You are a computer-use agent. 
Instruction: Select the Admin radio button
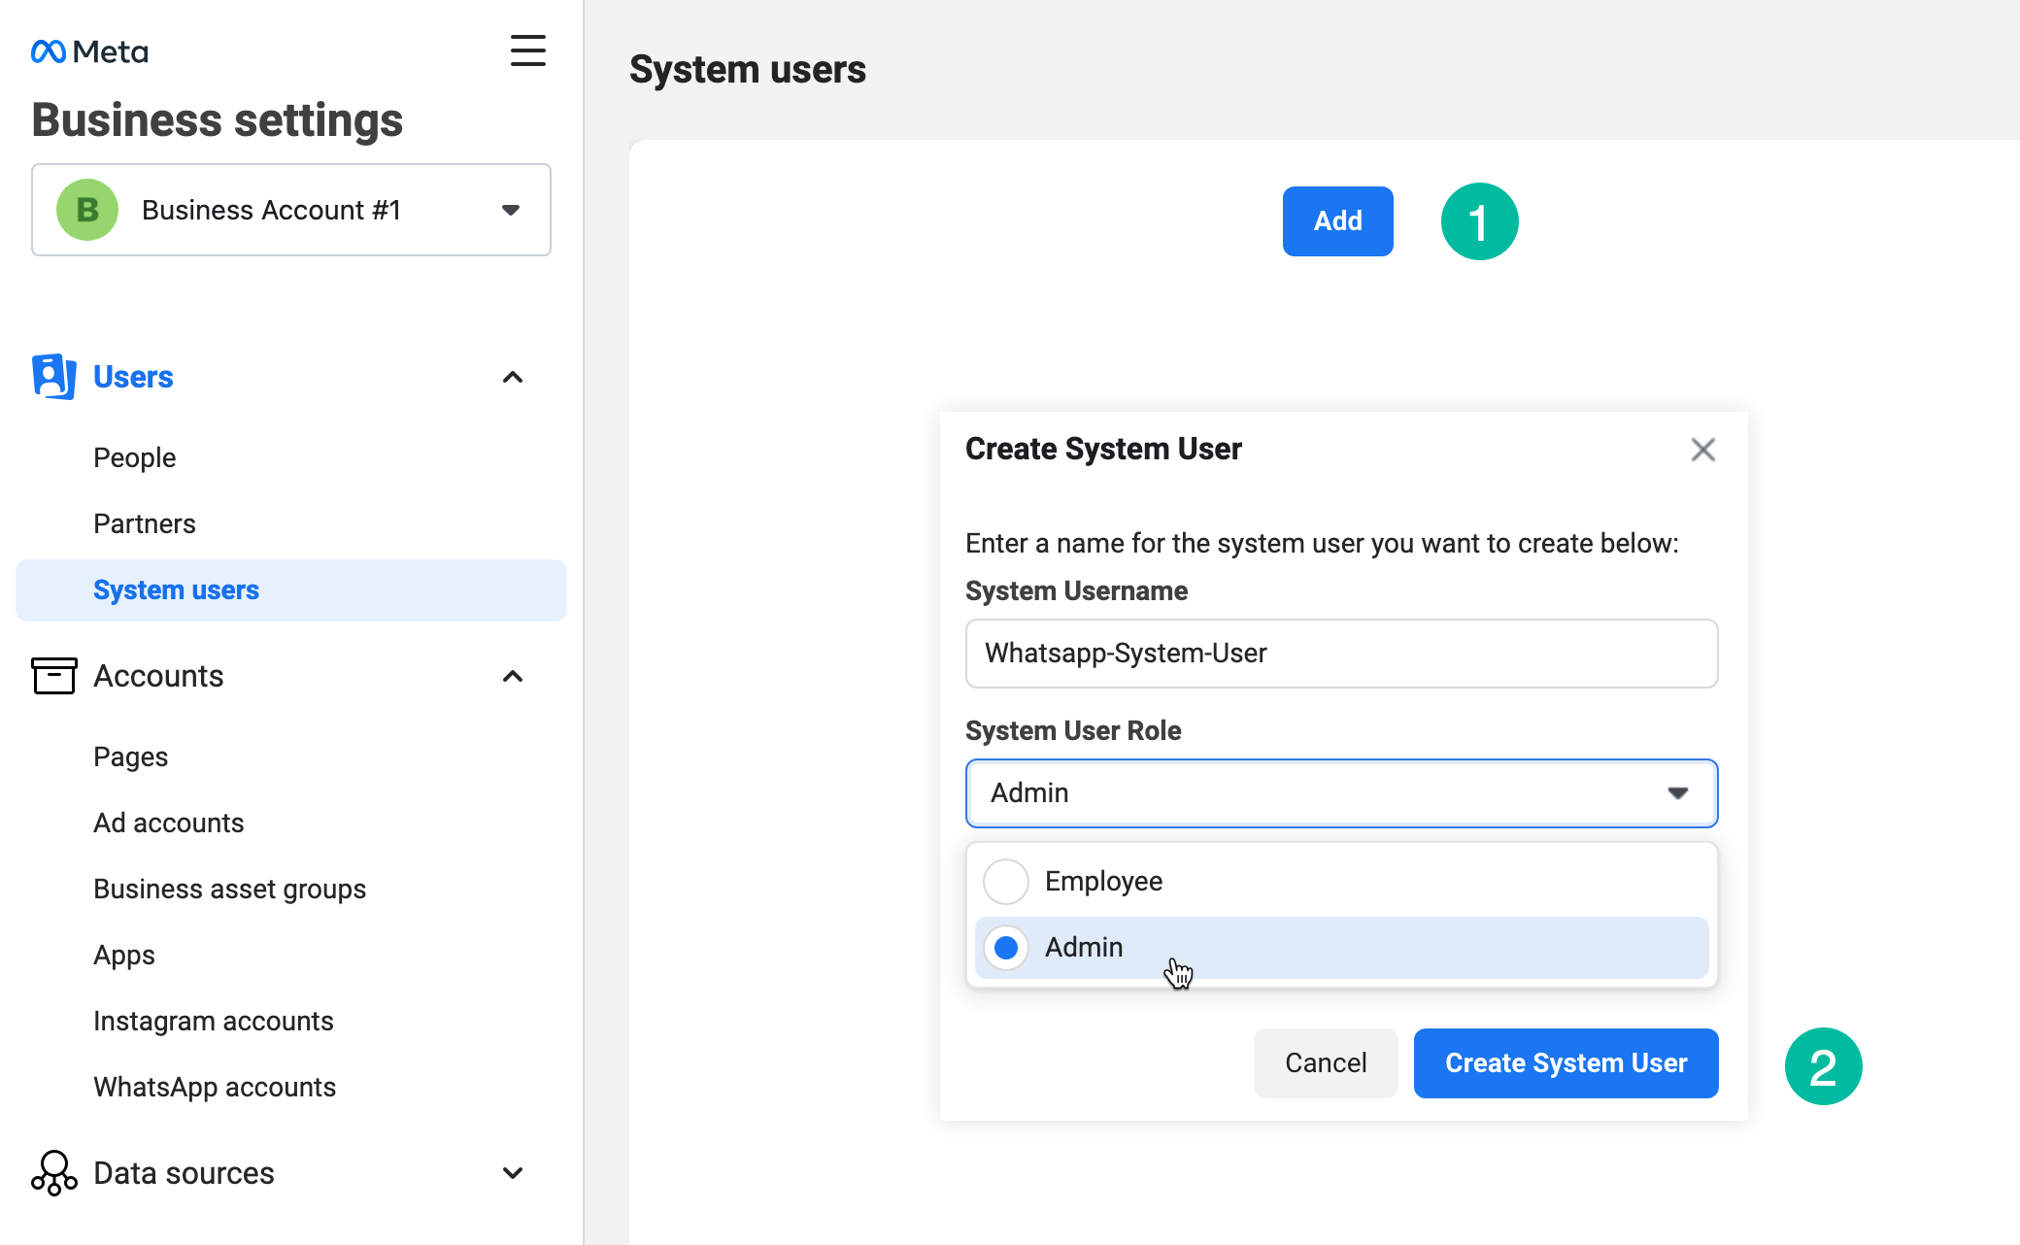(1006, 948)
